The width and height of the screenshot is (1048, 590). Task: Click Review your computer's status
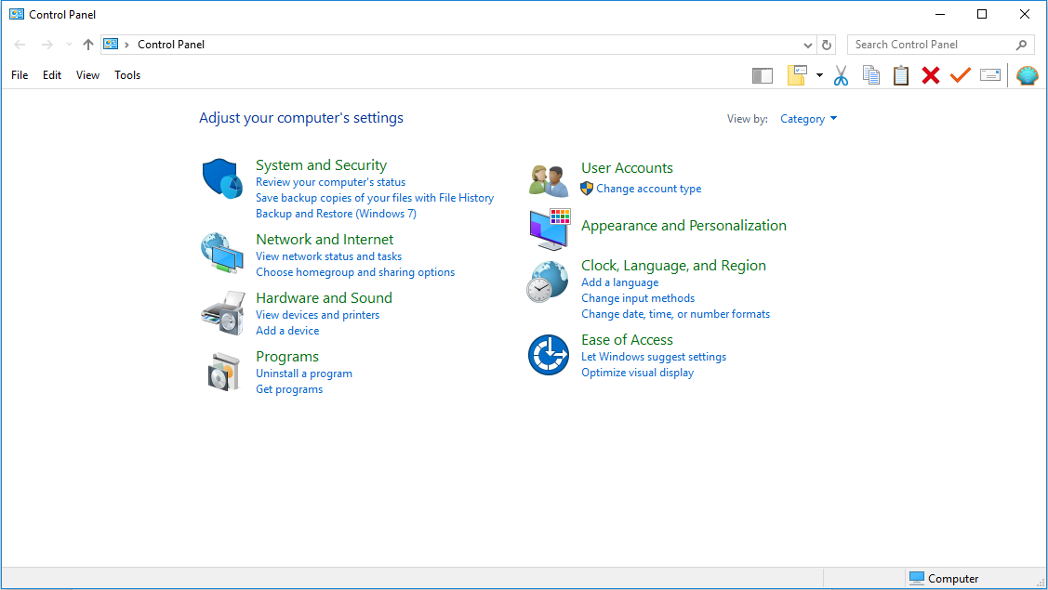(330, 182)
